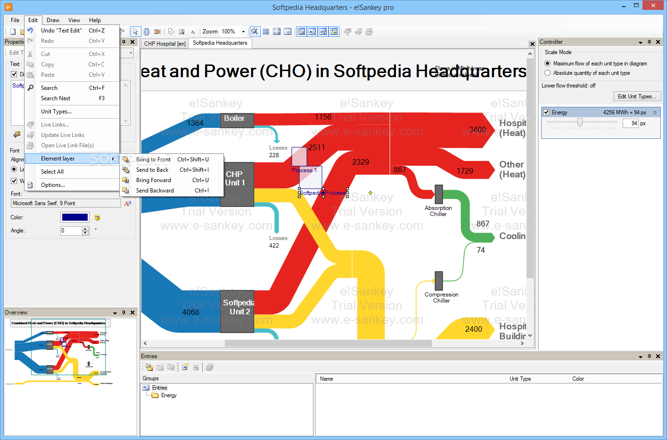
Task: Choose Unit Types... in Edit menu
Action: pos(72,112)
